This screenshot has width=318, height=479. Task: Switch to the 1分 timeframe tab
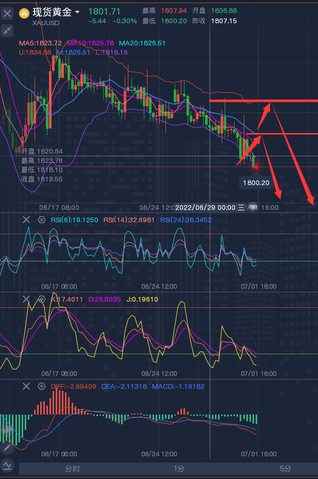pos(179,469)
